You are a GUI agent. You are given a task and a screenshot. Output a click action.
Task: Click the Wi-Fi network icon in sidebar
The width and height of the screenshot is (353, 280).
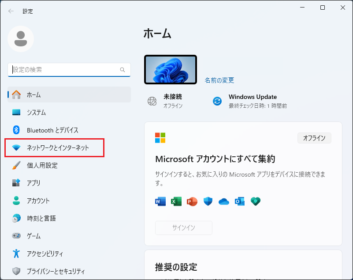16,148
